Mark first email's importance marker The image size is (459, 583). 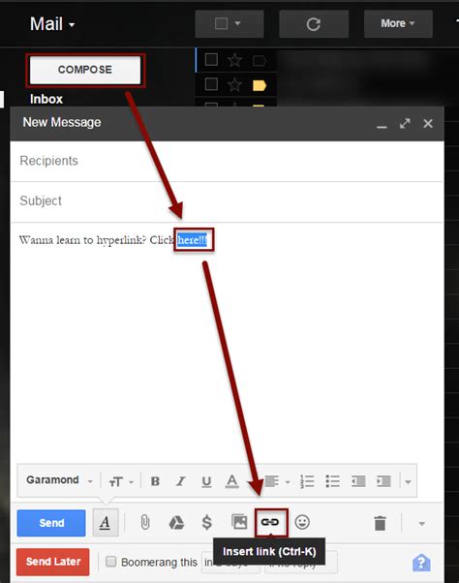click(x=260, y=60)
